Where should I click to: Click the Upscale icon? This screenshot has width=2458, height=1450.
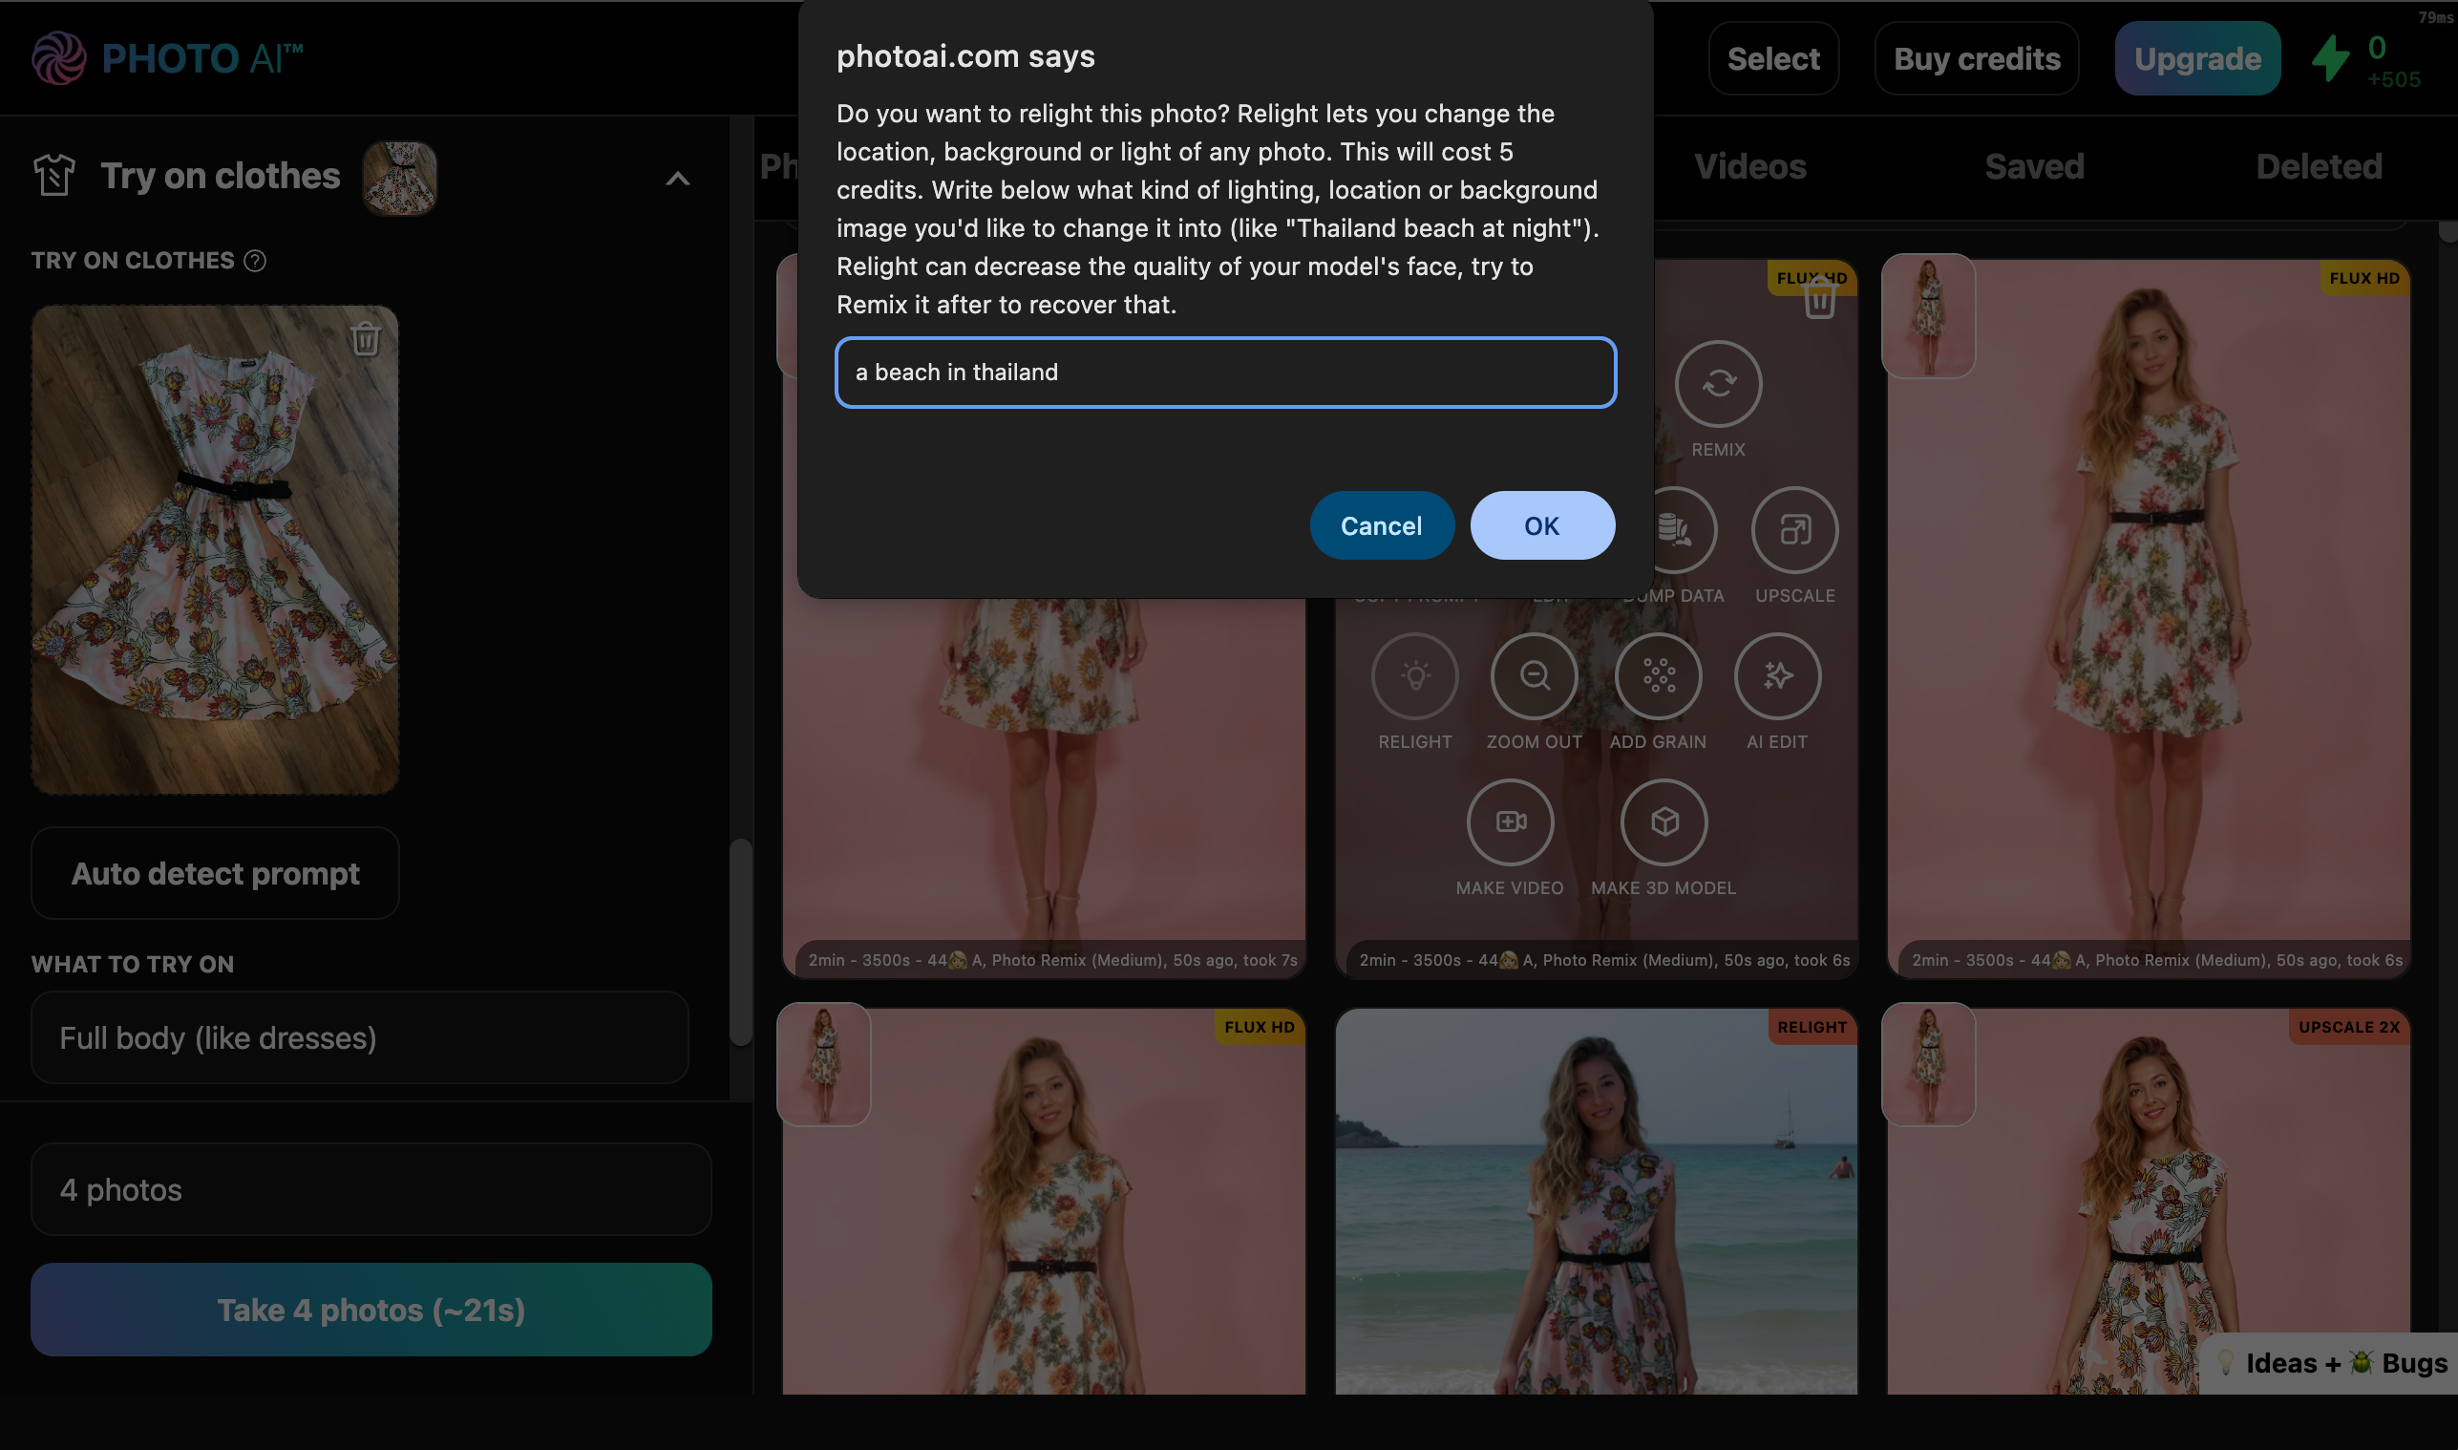(1794, 530)
